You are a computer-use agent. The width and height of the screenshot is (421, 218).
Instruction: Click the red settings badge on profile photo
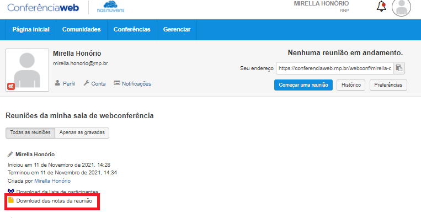click(x=11, y=86)
